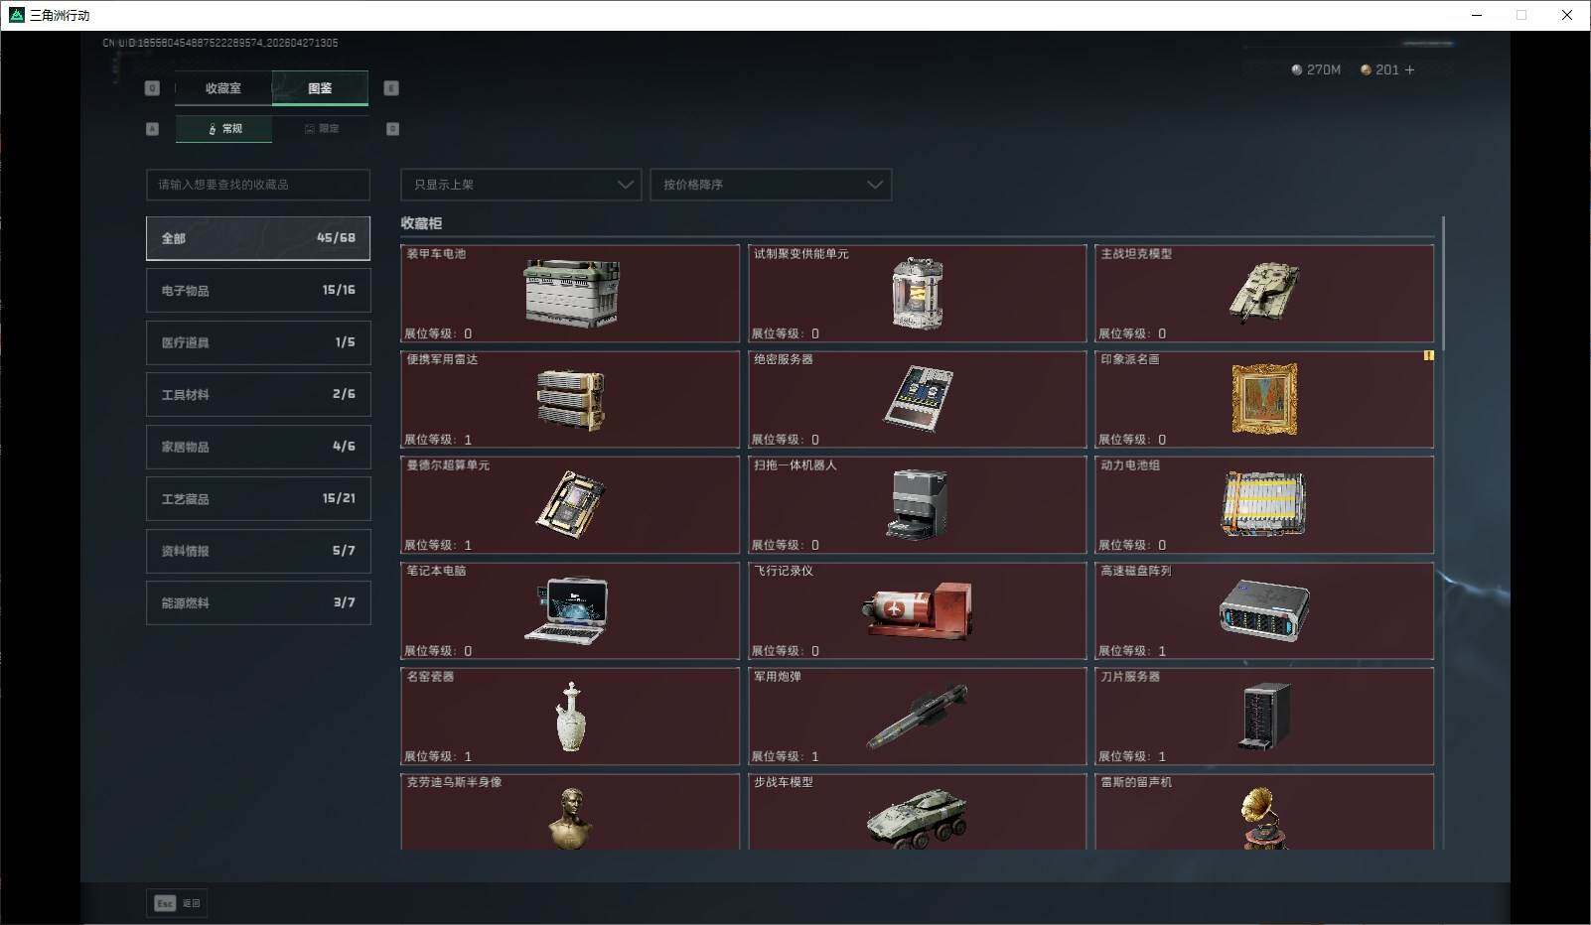This screenshot has height=925, width=1591.
Task: Open the 刀片服务器 blade server icon
Action: tap(1263, 716)
